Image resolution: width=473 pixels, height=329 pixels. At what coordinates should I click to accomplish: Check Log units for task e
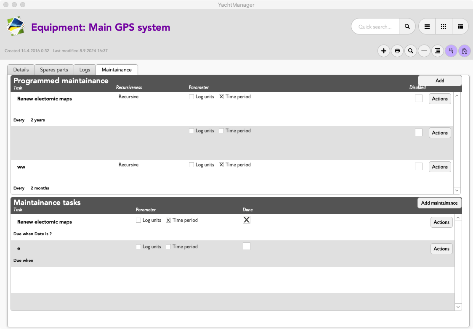138,247
